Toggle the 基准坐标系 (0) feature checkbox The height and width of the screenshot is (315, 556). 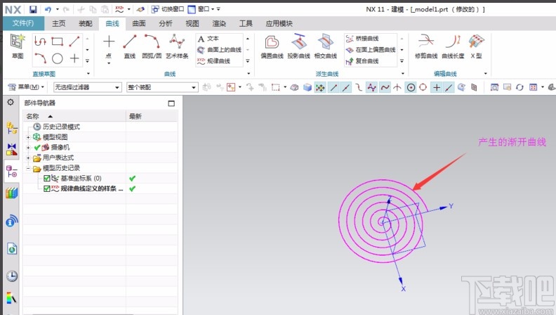[x=46, y=179]
